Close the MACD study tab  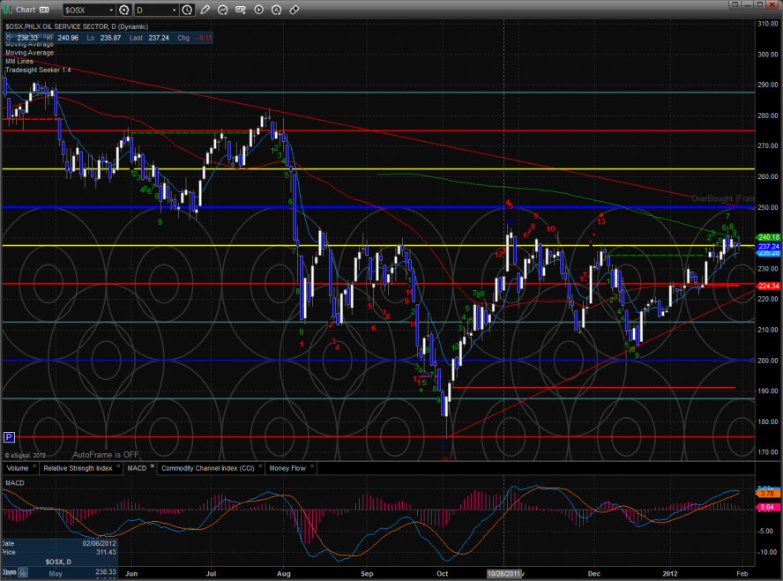153,466
